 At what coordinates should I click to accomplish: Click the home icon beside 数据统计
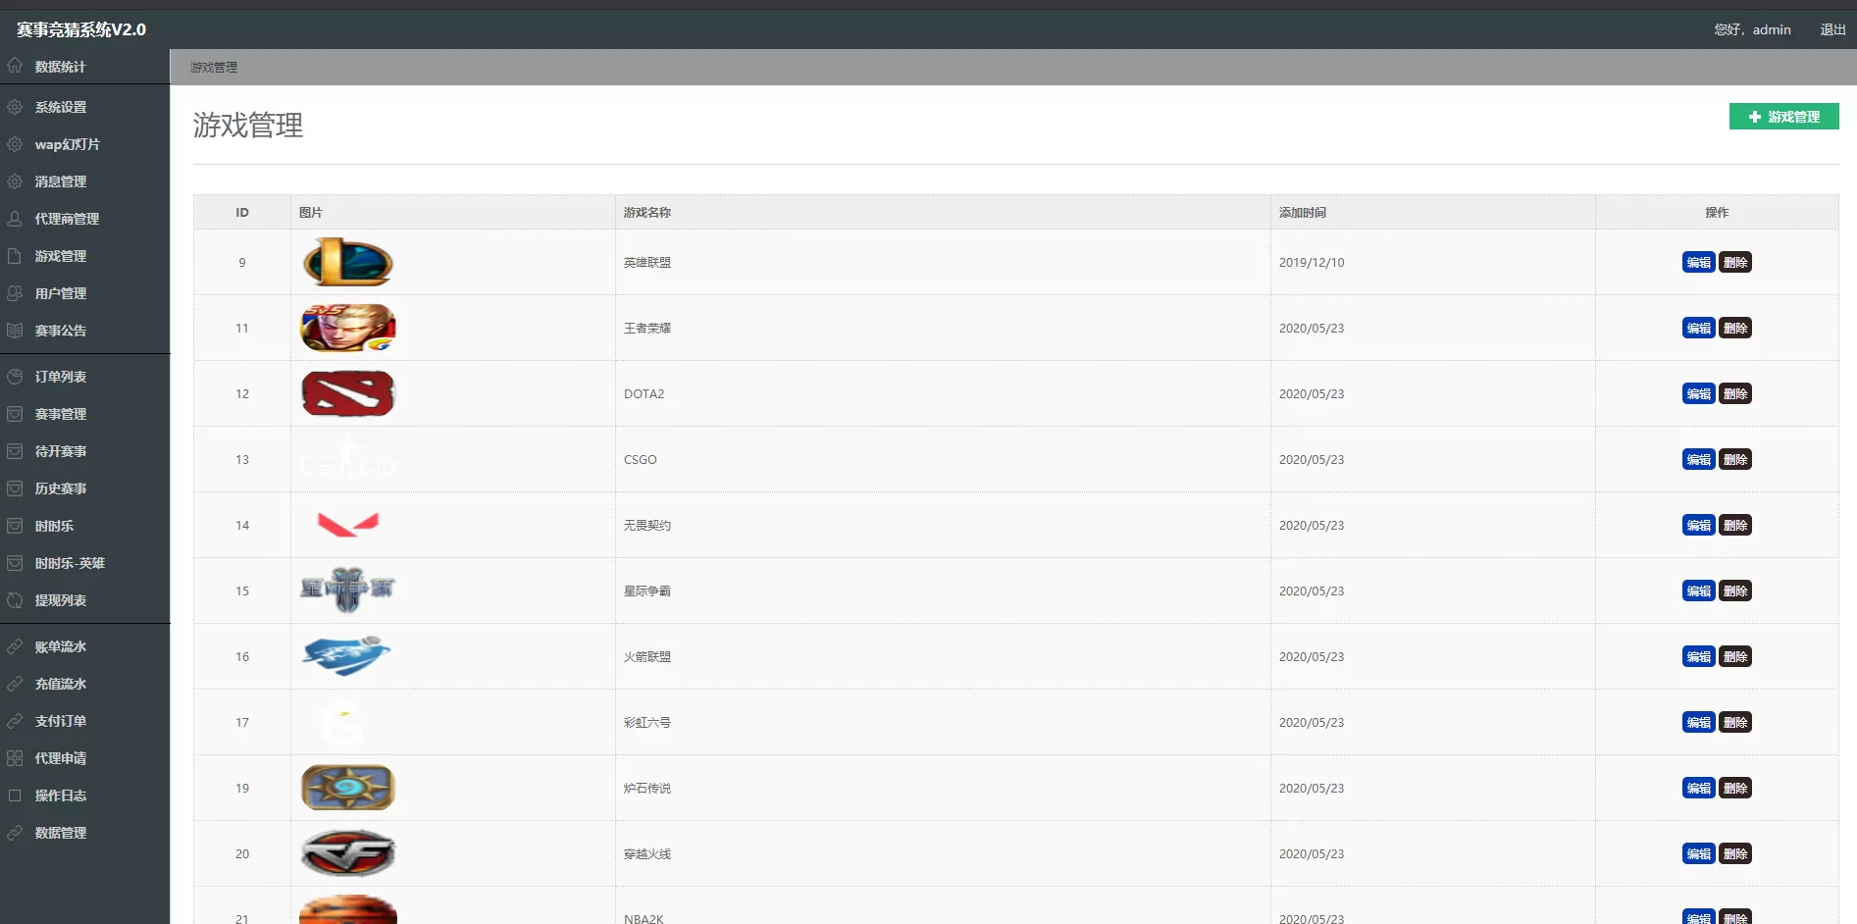[15, 66]
